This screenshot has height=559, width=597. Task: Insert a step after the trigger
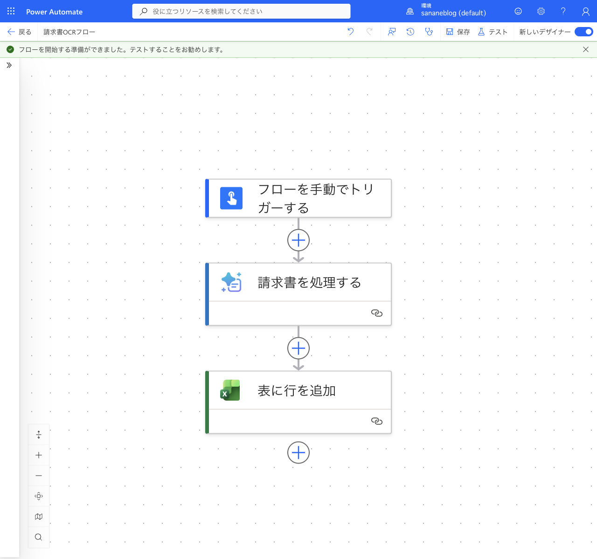point(298,240)
